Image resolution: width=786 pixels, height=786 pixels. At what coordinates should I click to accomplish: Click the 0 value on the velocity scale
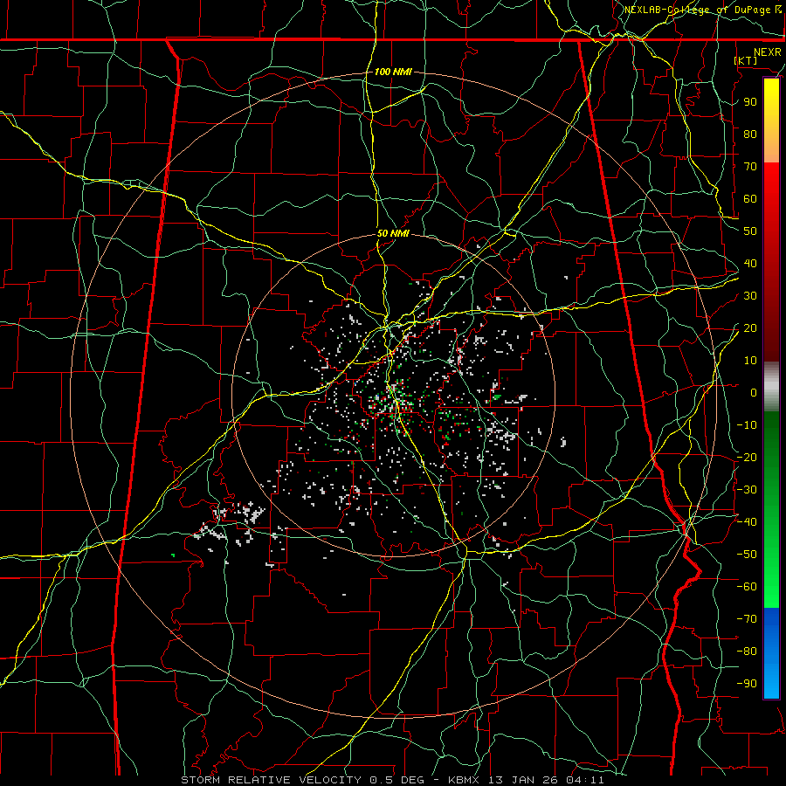(754, 392)
